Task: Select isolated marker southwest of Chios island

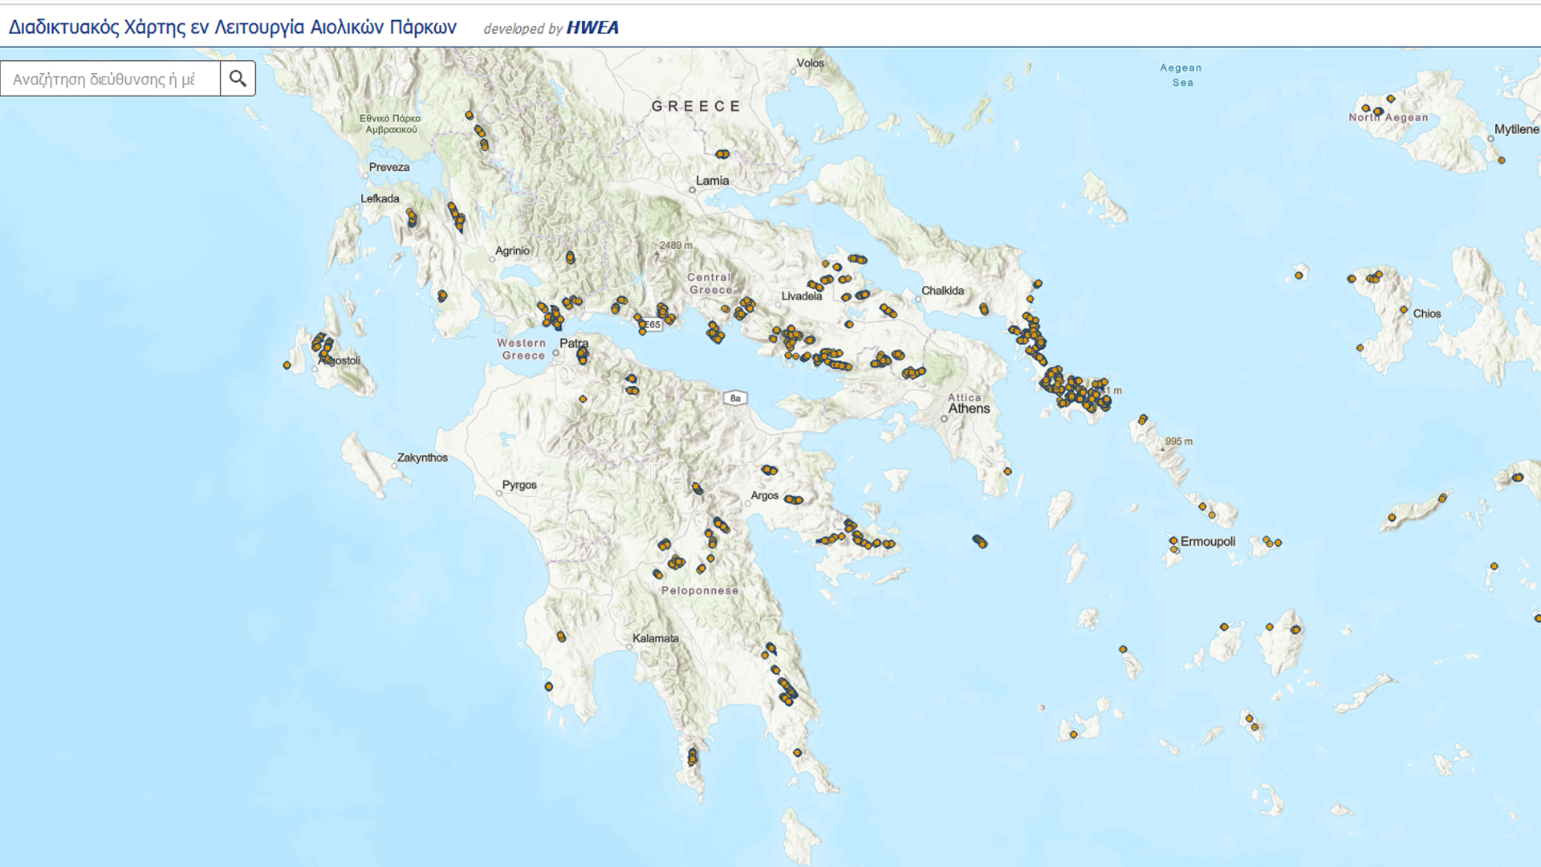Action: (x=1360, y=348)
